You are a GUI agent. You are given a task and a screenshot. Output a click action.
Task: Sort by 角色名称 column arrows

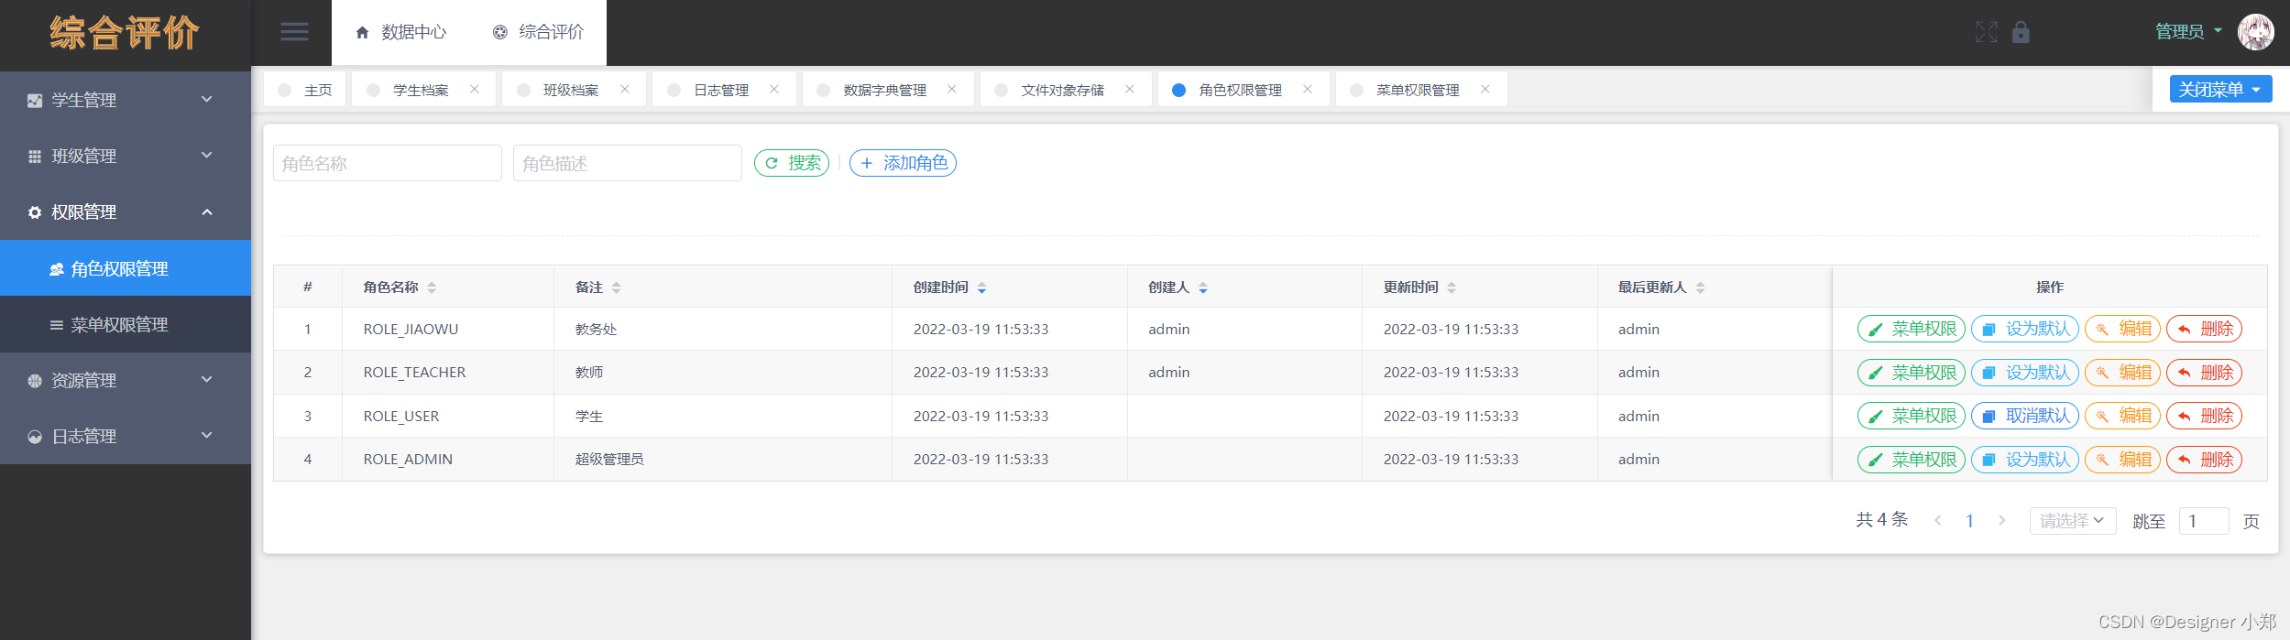click(432, 287)
